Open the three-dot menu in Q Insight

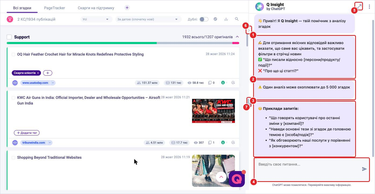click(369, 7)
